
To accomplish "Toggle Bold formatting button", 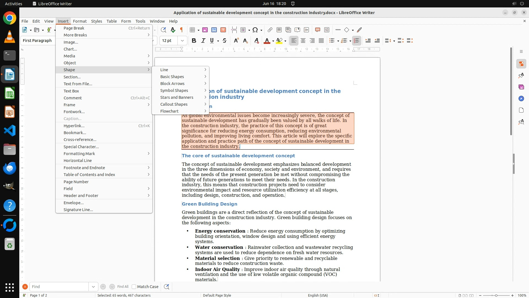I will [x=194, y=41].
